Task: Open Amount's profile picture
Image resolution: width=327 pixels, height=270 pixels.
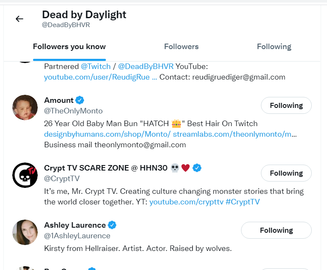Action: pos(25,107)
